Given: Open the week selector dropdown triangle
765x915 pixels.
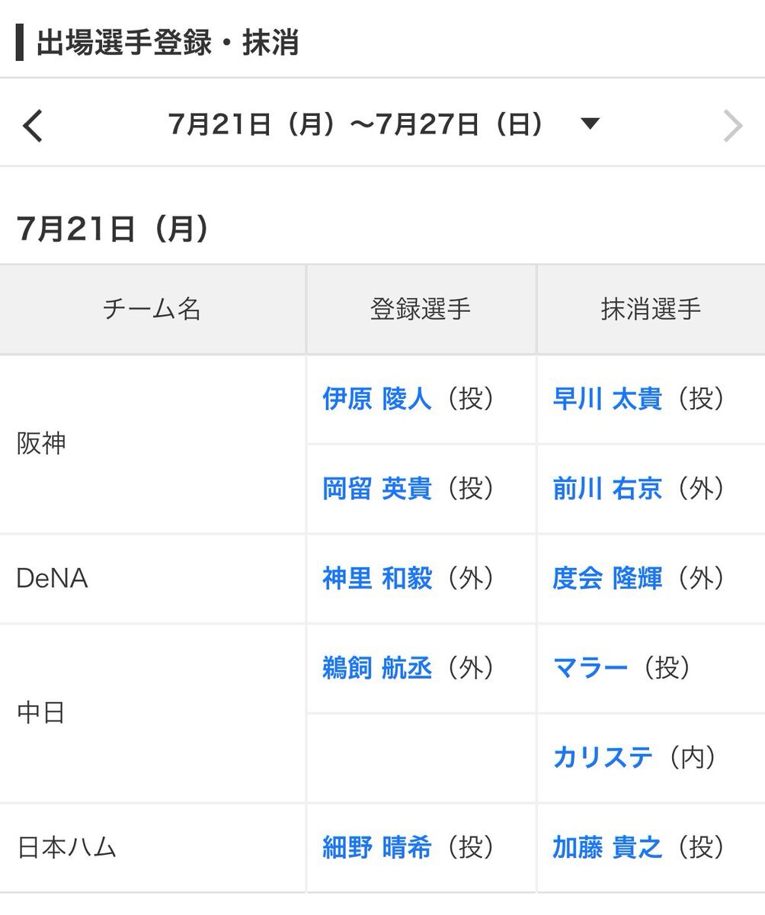Looking at the screenshot, I should coord(590,124).
